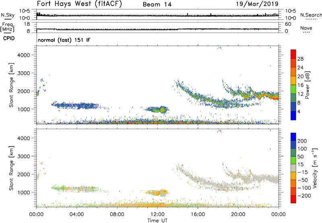
Task: Click the '12:00' time tick label
Action: [x=157, y=215]
